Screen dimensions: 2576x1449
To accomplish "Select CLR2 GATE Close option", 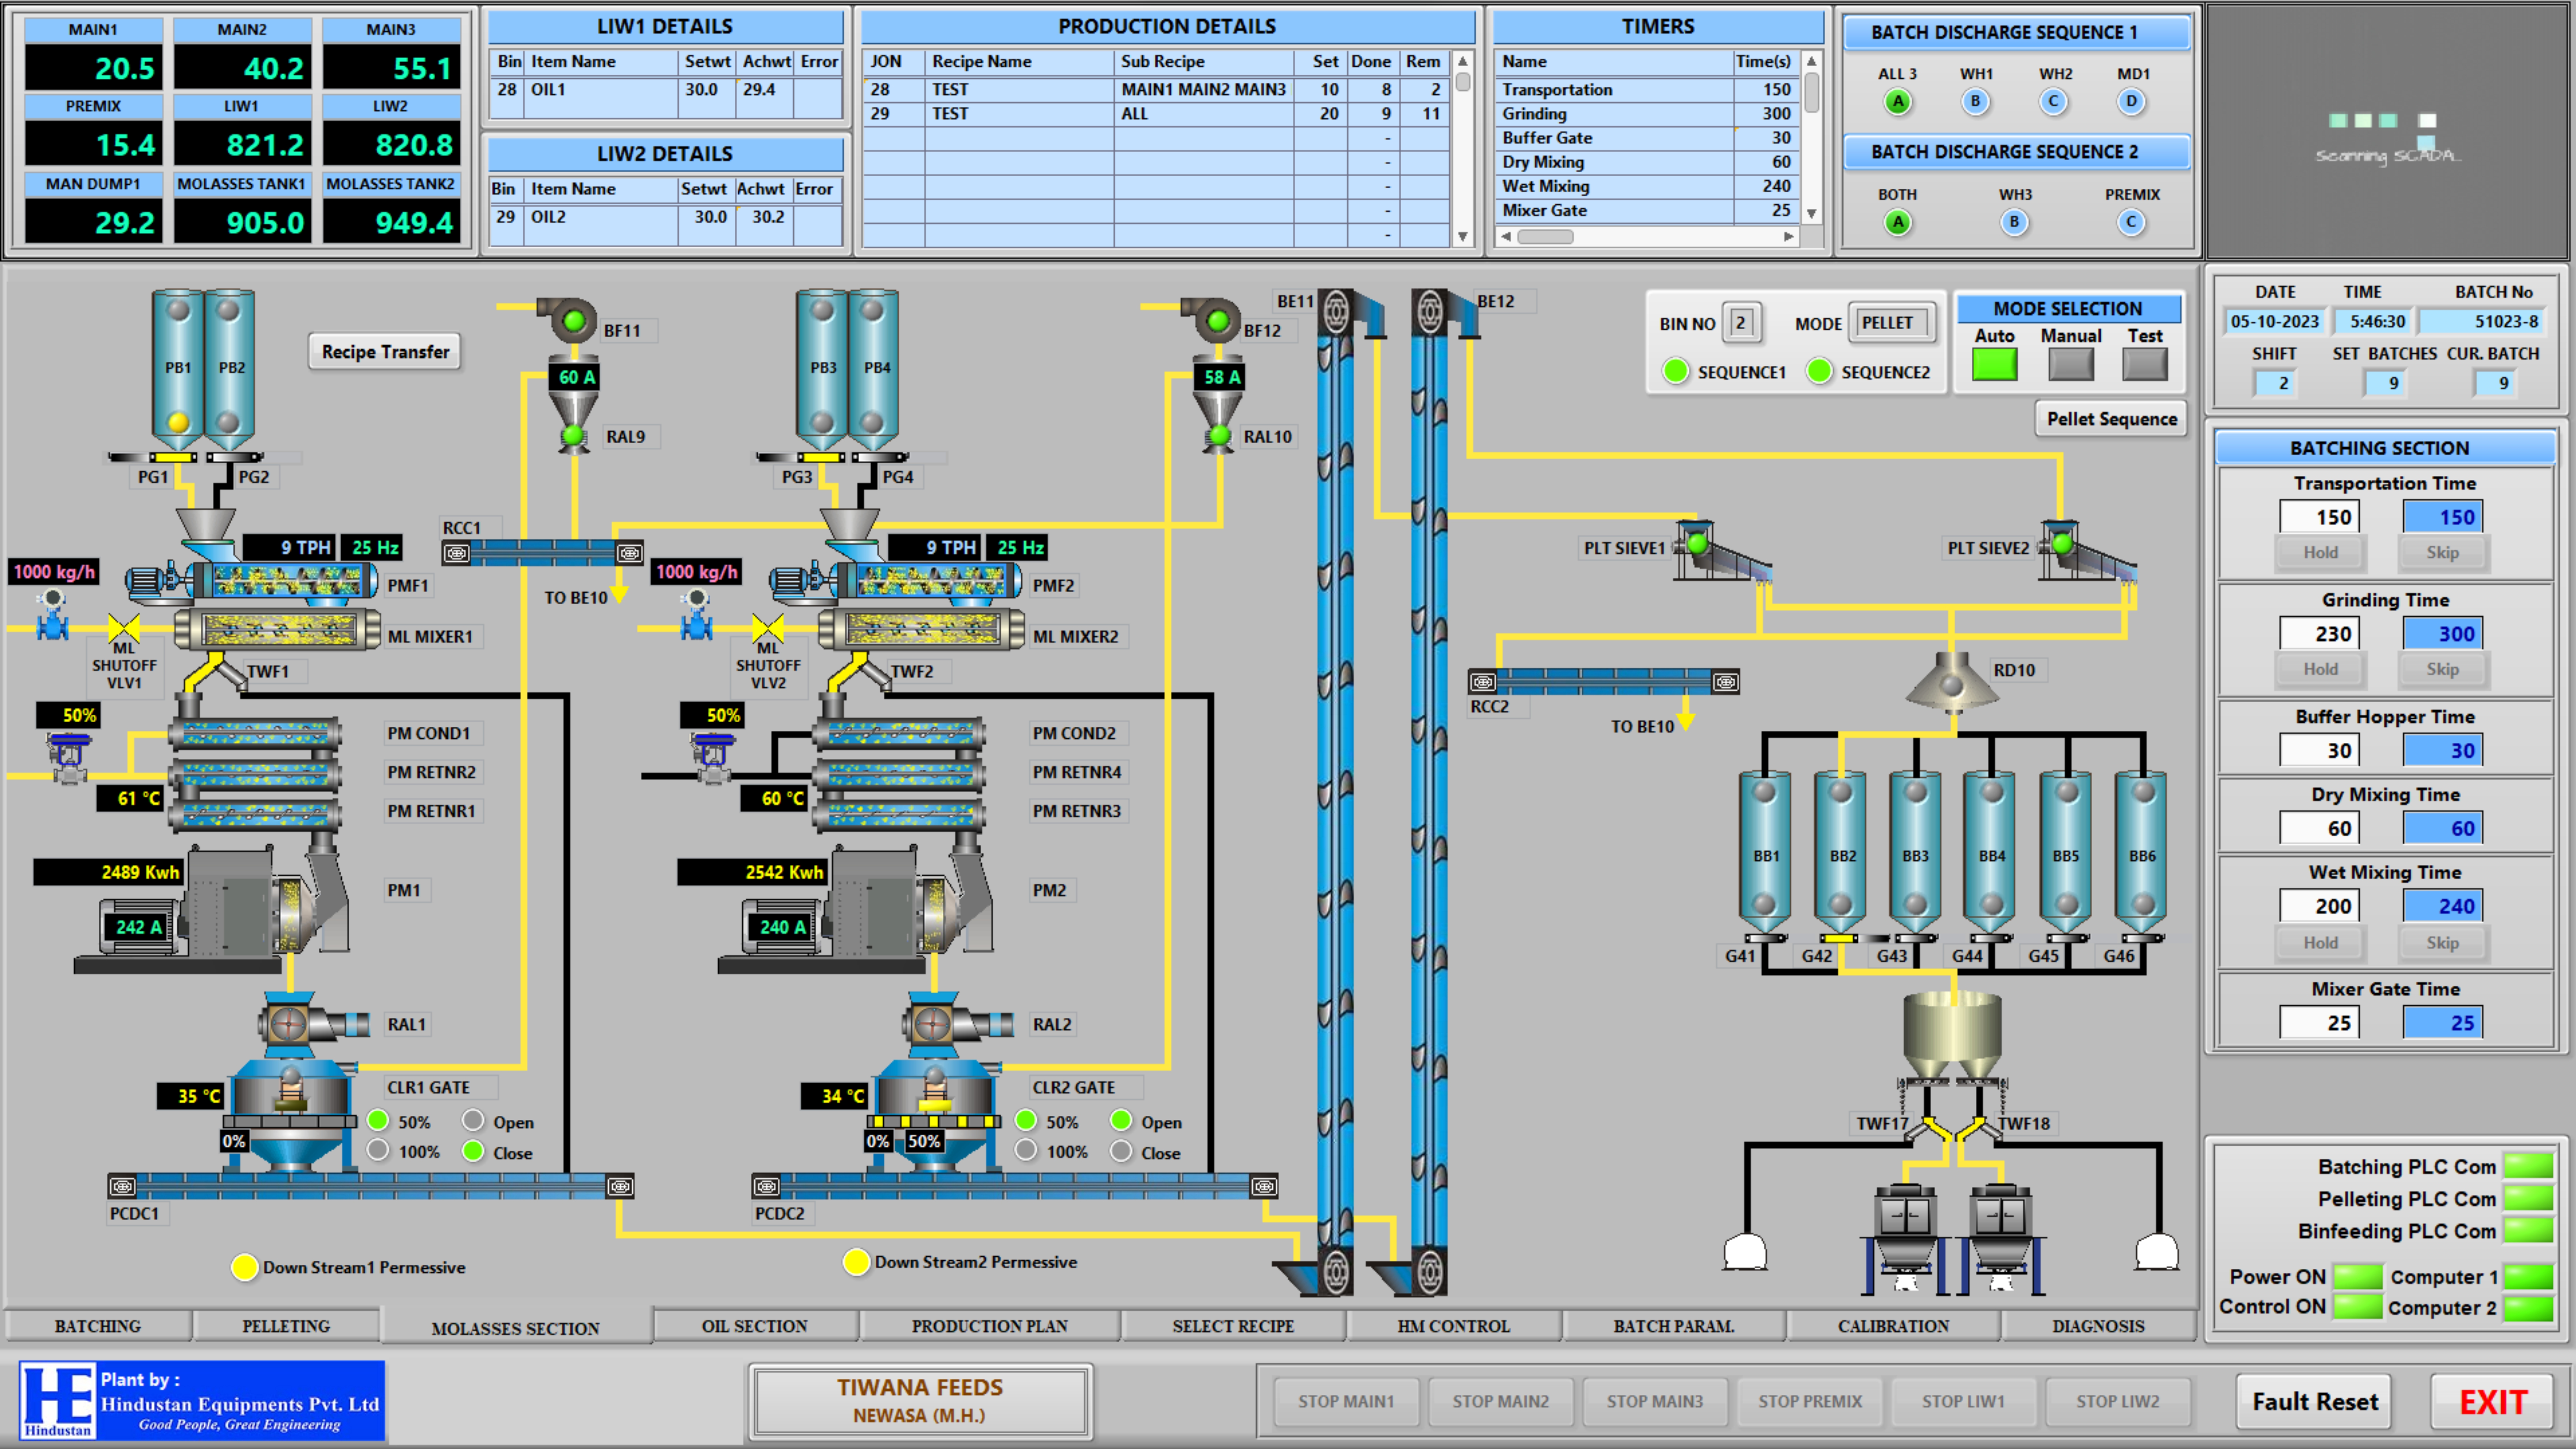I will coord(1121,1151).
